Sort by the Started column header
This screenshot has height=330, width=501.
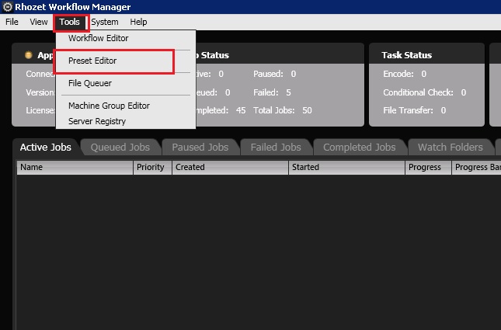point(346,168)
